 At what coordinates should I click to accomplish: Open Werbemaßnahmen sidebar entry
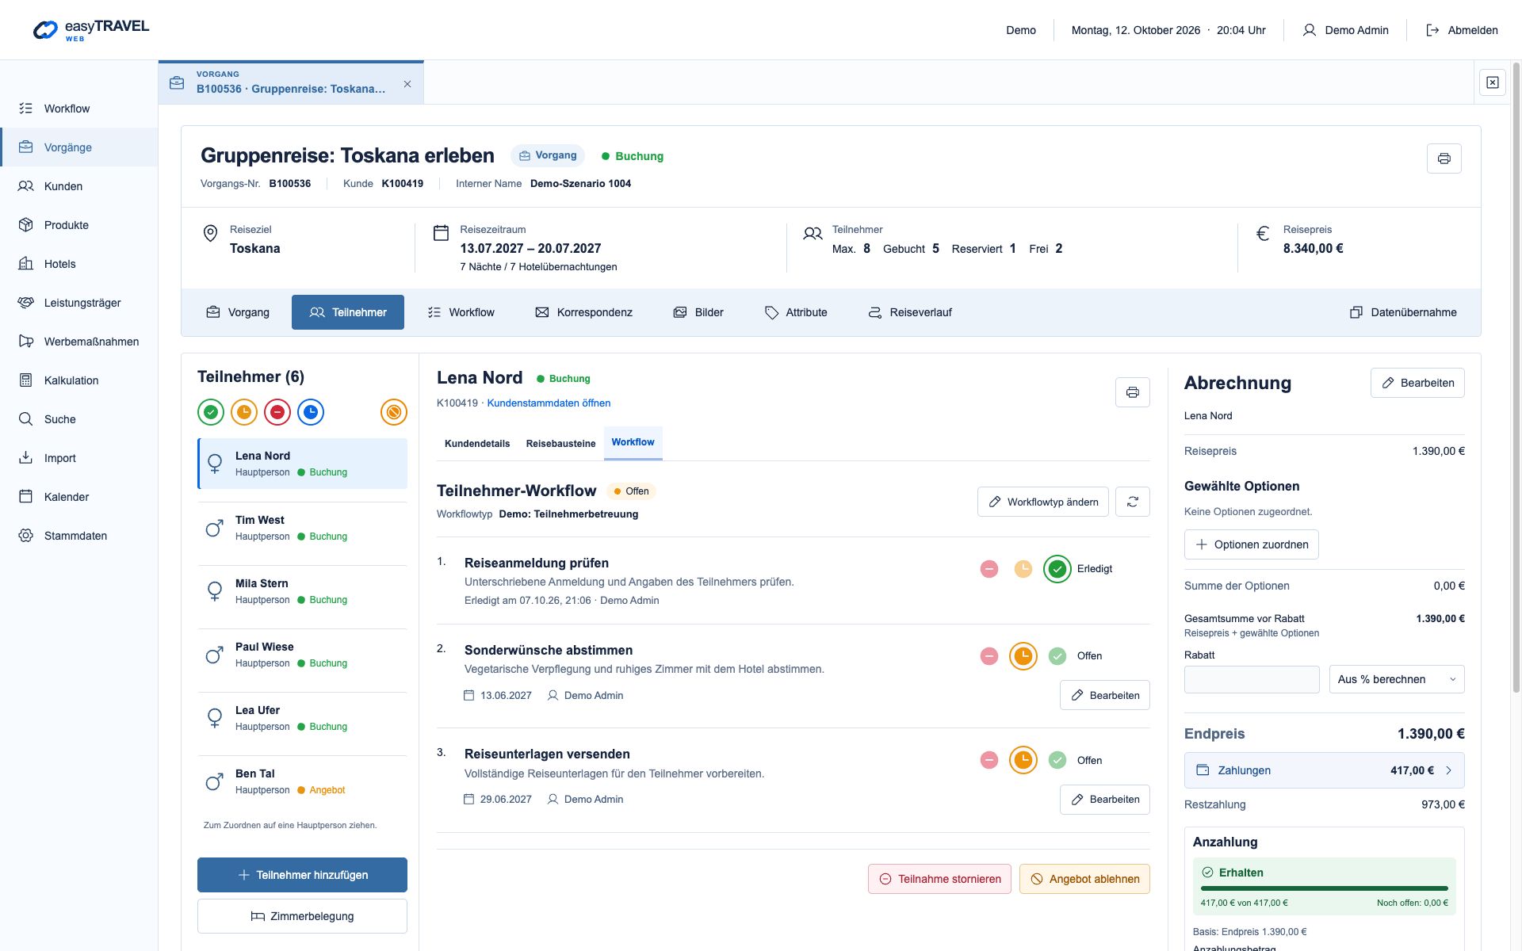coord(79,342)
